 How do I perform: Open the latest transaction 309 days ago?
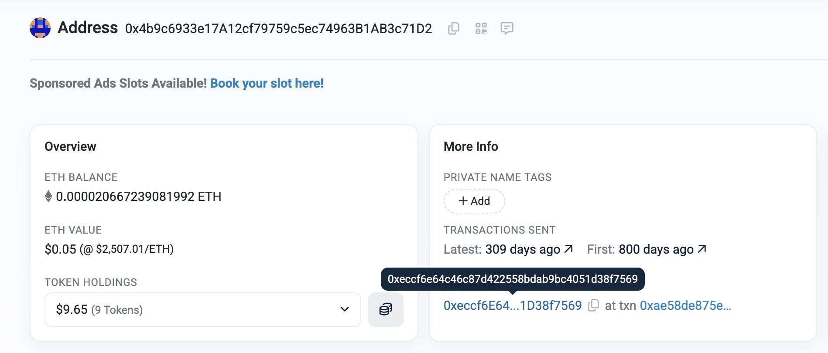pos(523,249)
